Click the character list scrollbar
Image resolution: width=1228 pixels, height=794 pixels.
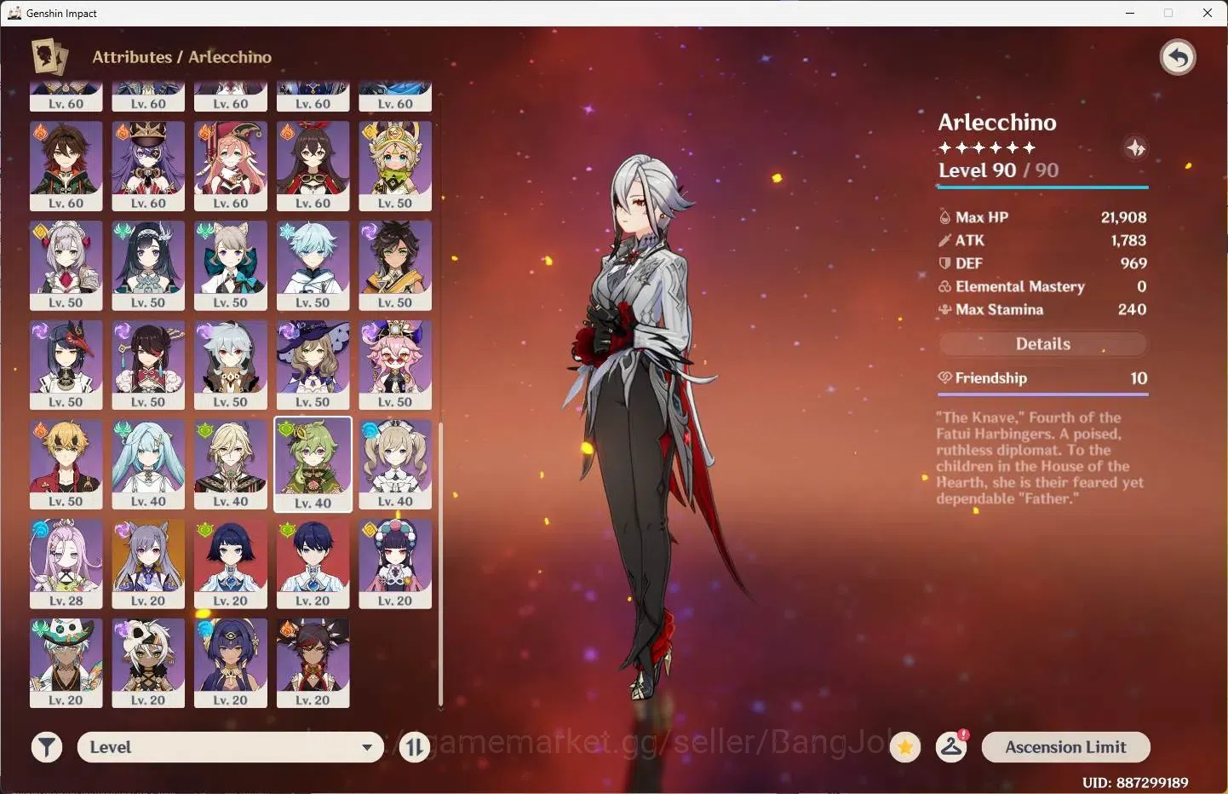pos(440,564)
